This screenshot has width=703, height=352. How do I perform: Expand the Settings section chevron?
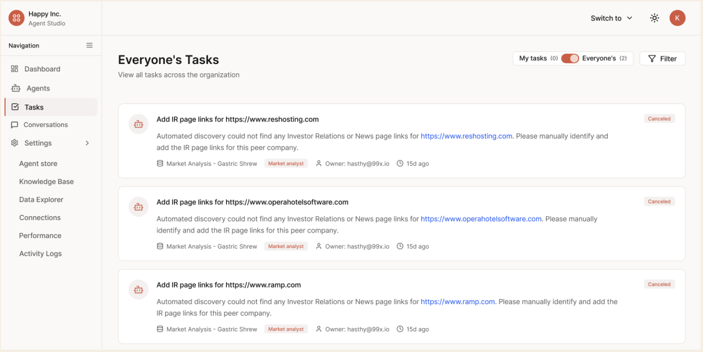point(87,143)
